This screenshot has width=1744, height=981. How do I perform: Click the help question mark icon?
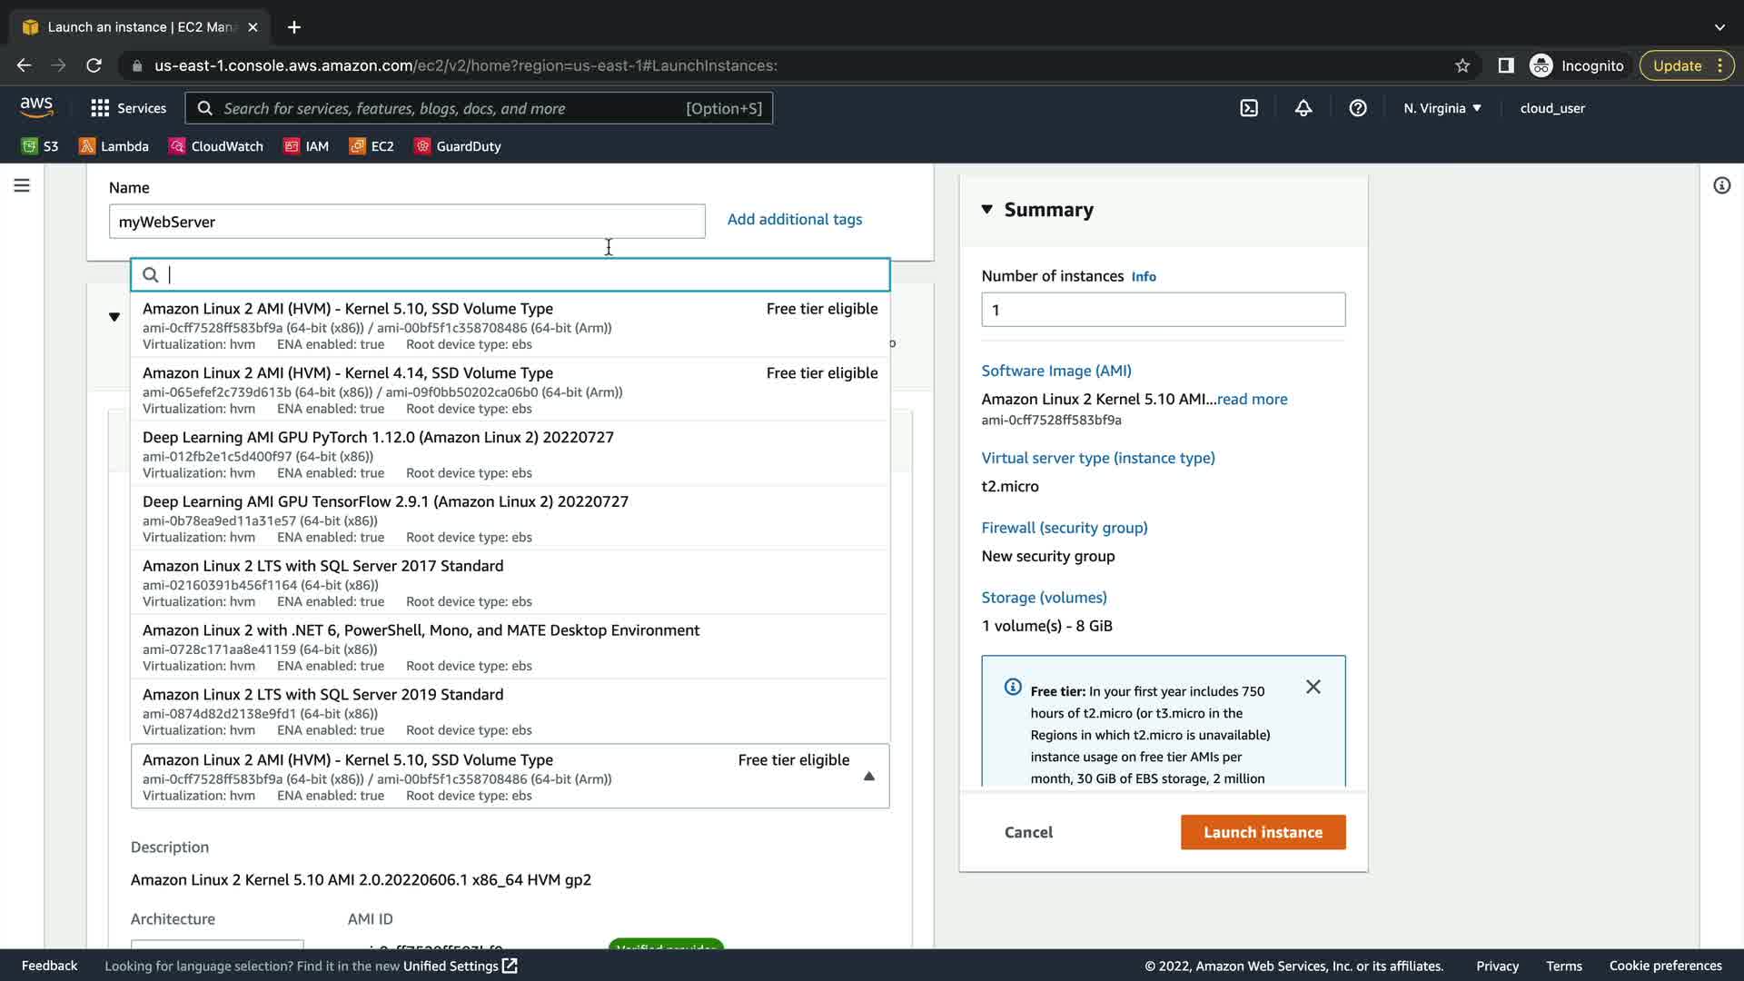click(x=1358, y=108)
